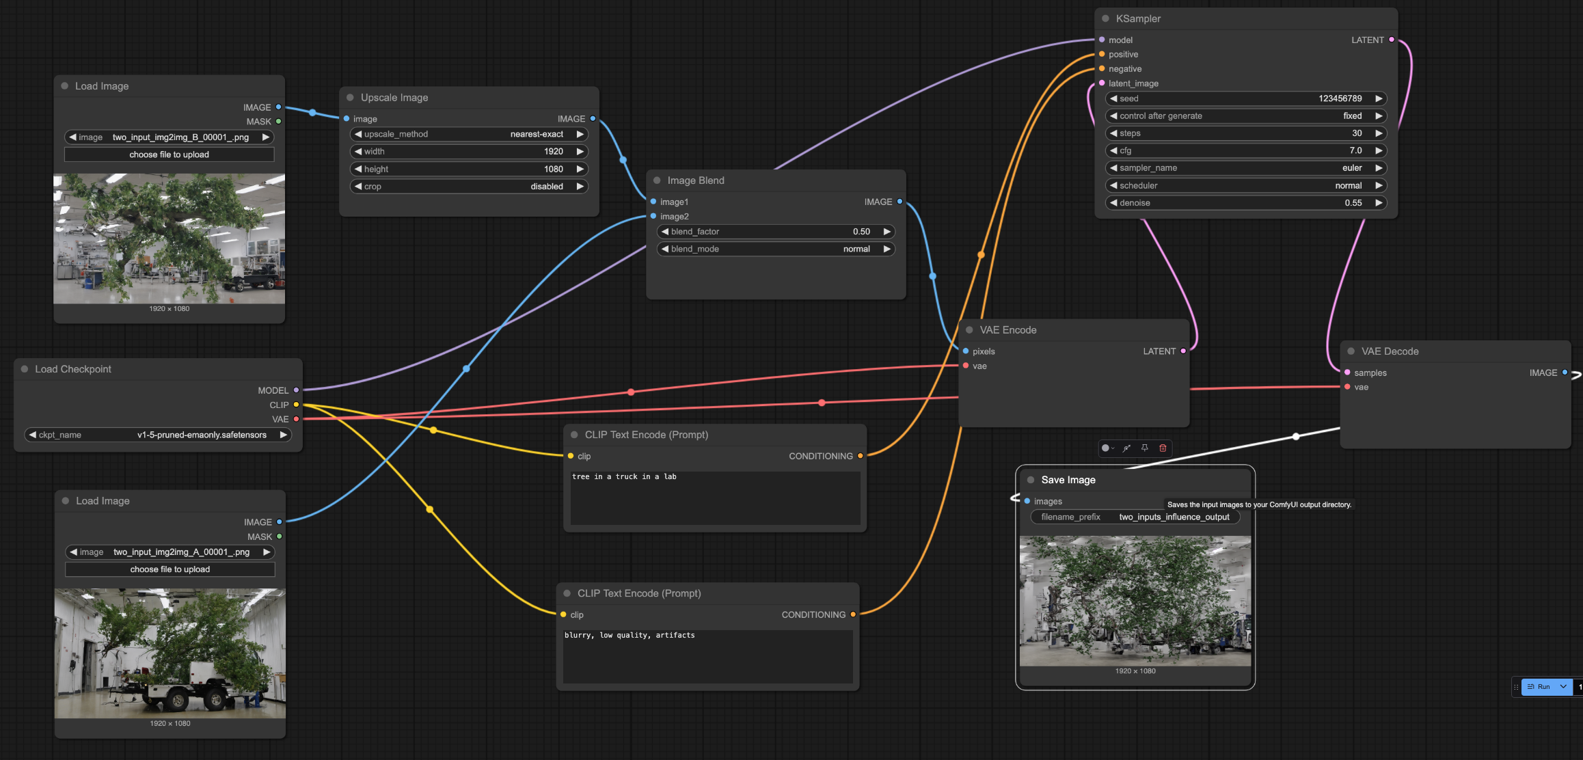
Task: Click next image arrow for two_input_img2img_B file
Action: (x=266, y=137)
